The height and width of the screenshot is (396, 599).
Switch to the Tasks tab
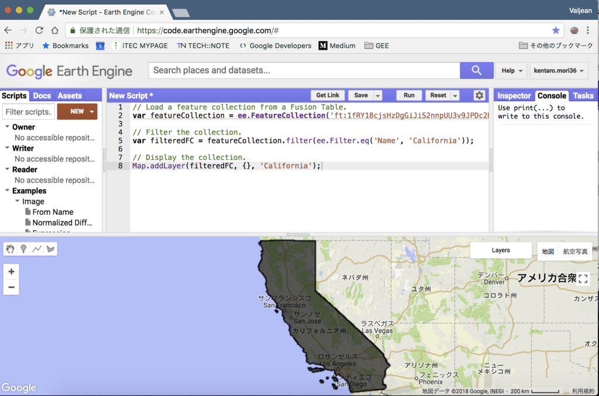(x=583, y=96)
